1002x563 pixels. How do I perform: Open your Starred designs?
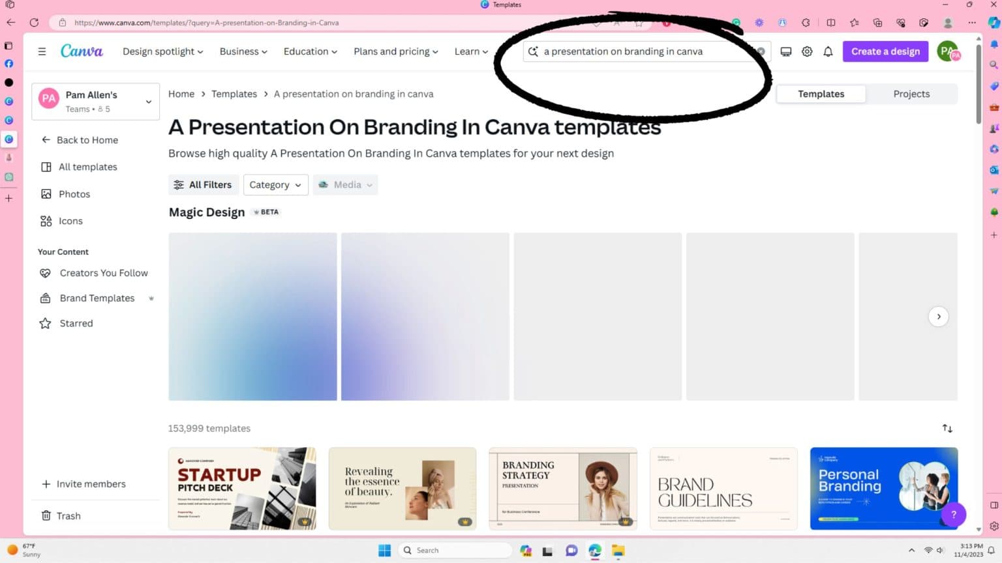76,323
